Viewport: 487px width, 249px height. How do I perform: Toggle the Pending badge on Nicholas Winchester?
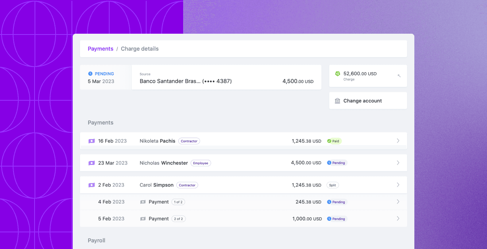pyautogui.click(x=336, y=163)
